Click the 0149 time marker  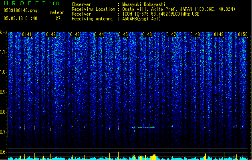219,34
